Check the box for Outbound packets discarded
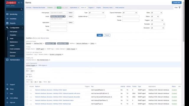The height and width of the screenshot is (106, 189). point(27,97)
